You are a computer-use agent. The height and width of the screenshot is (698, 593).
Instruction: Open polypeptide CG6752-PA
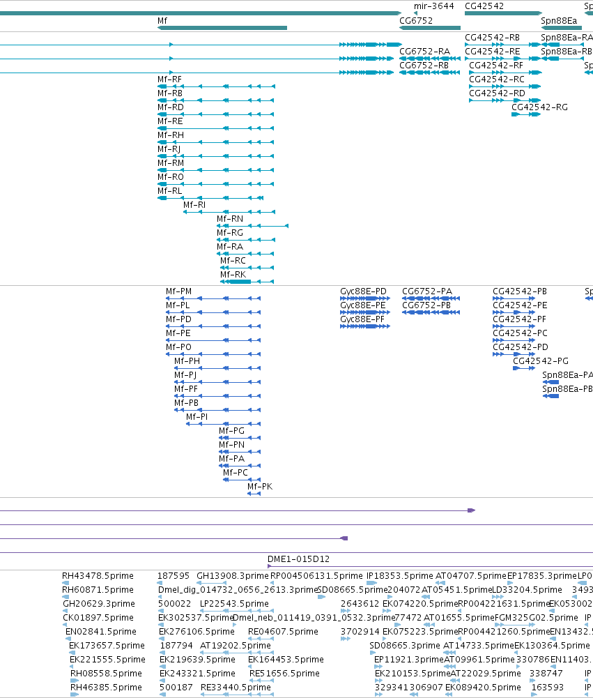point(427,291)
